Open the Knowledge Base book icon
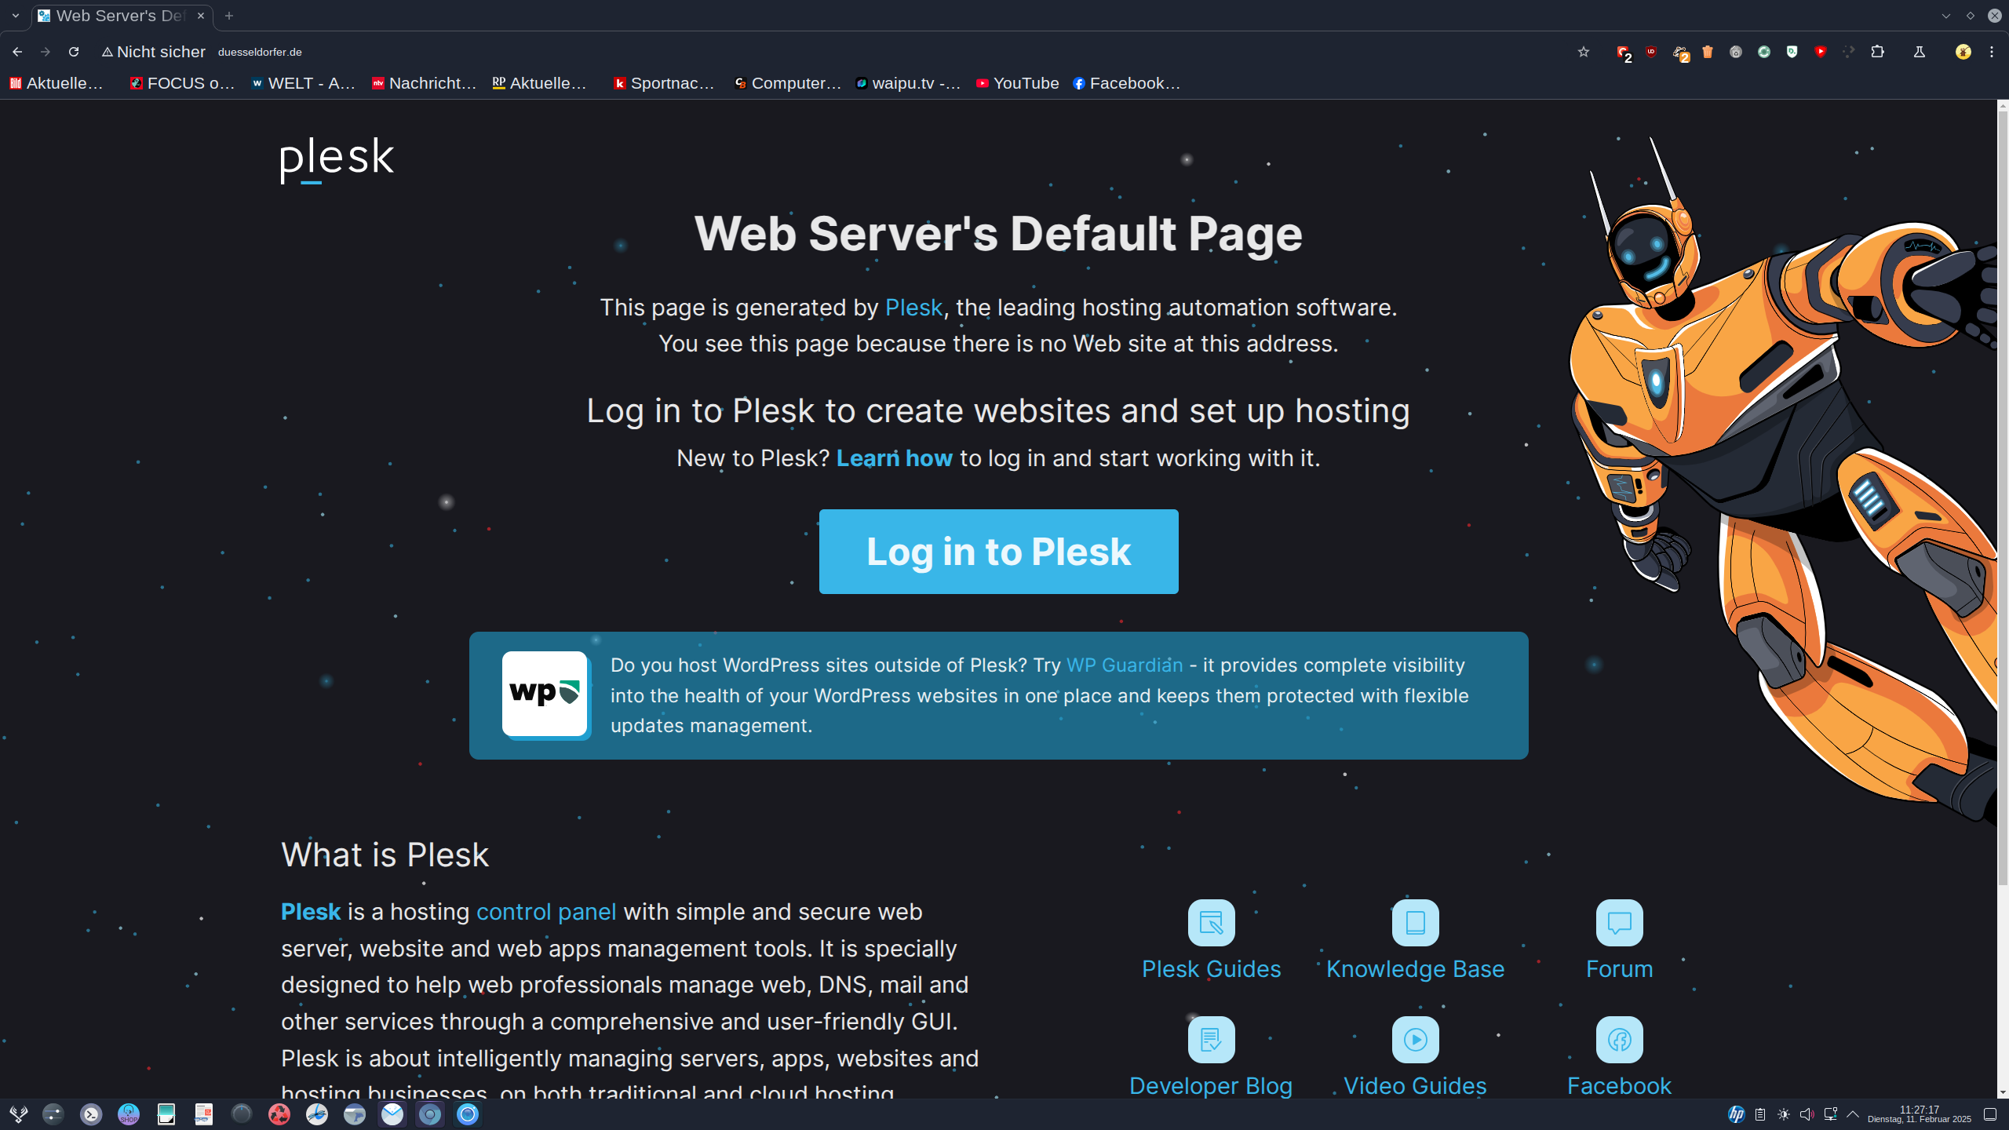The image size is (2009, 1130). pos(1415,922)
